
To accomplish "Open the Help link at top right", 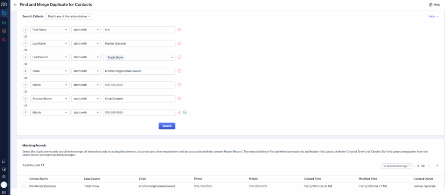I will [x=434, y=4].
